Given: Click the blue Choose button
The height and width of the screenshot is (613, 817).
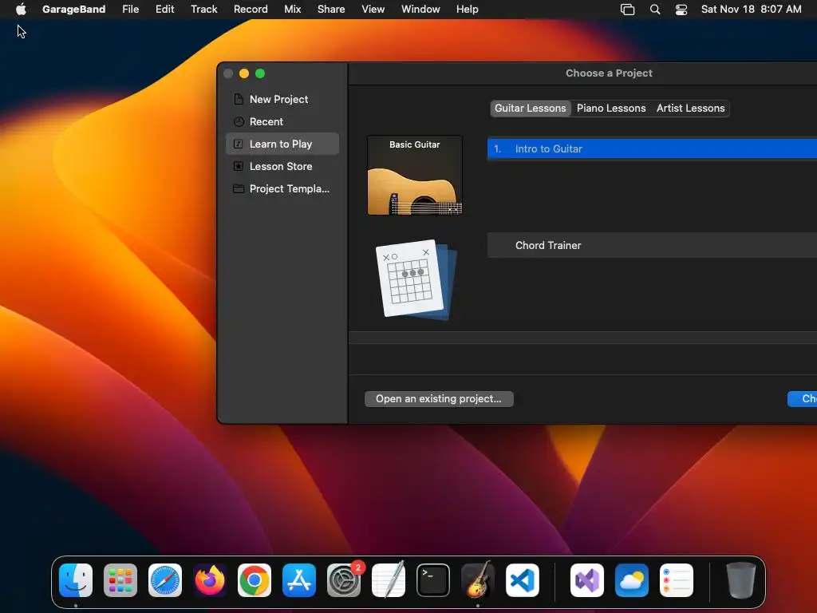Looking at the screenshot, I should coord(803,399).
